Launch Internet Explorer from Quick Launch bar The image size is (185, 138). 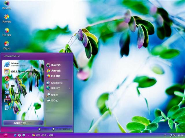click(15, 135)
